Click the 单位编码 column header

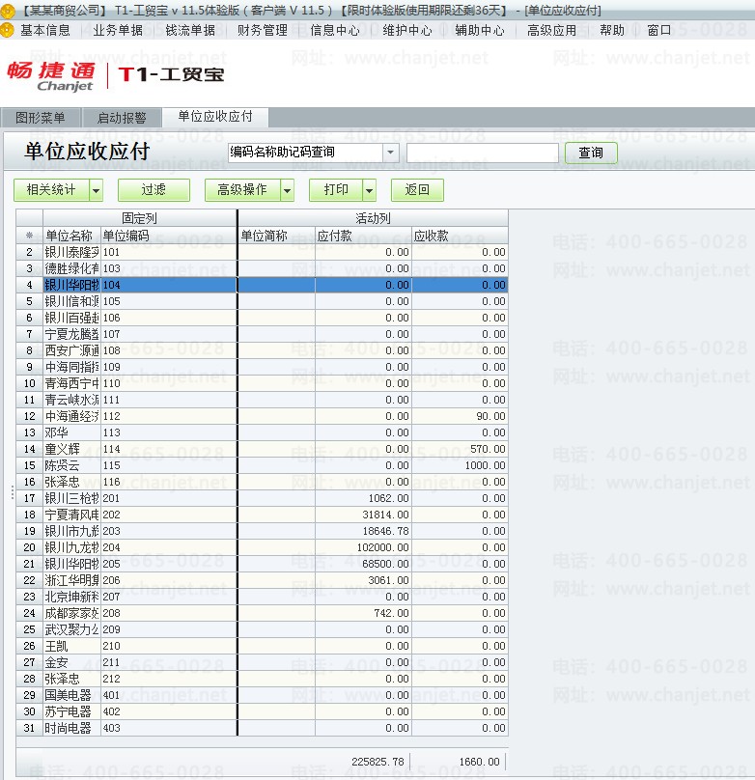point(168,236)
